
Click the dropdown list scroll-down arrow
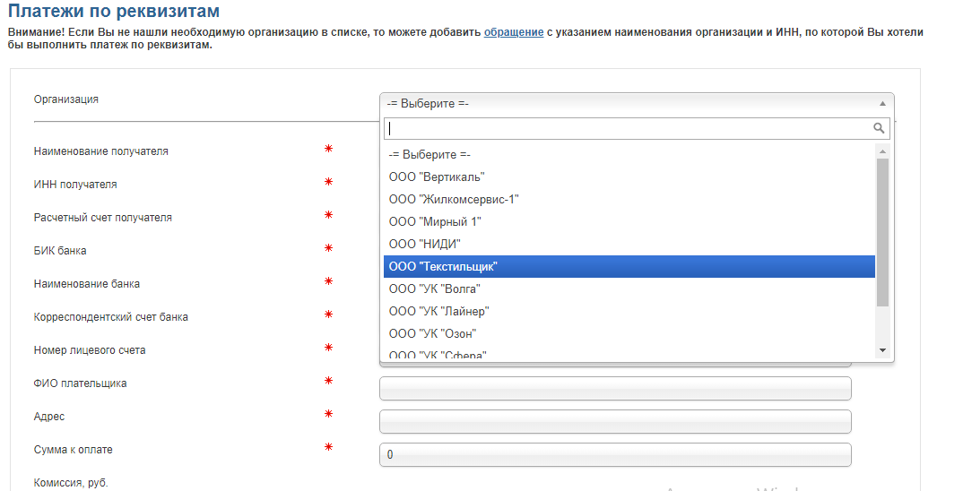[882, 350]
